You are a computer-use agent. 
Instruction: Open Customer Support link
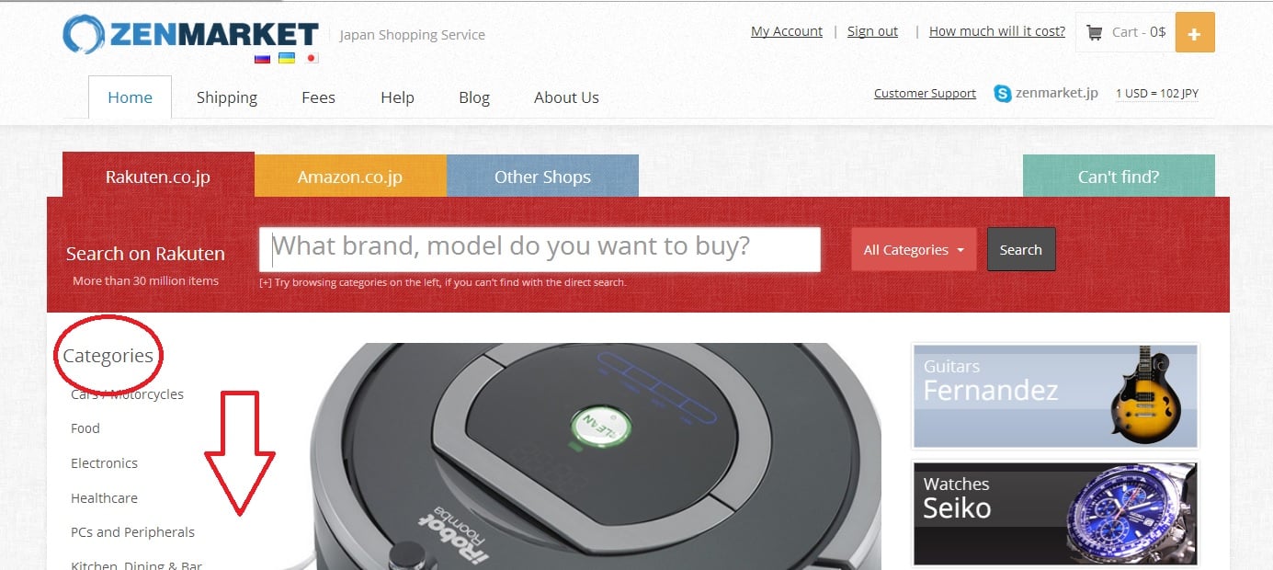click(925, 93)
